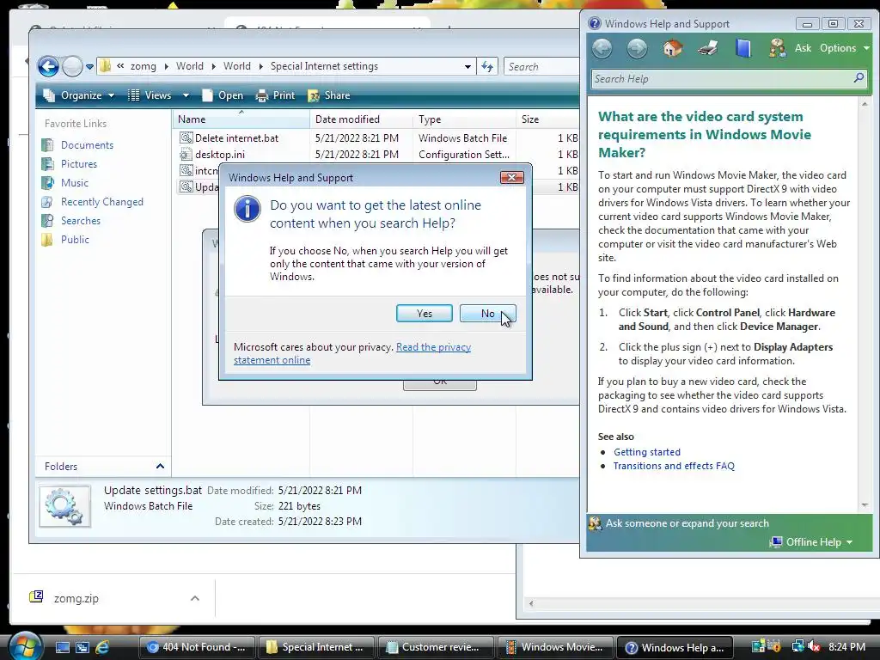The image size is (880, 660).
Task: Click Yes to get online content
Action: (x=425, y=313)
